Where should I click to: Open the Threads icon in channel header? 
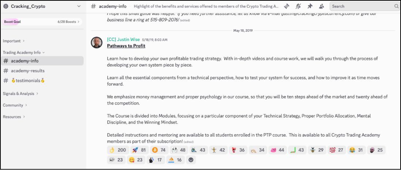pyautogui.click(x=287, y=6)
